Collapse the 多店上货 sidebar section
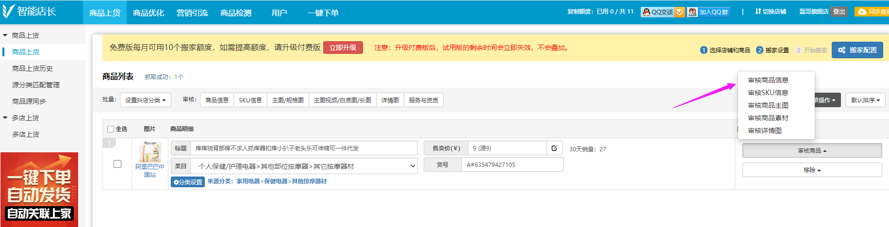889x227 pixels. coord(5,118)
